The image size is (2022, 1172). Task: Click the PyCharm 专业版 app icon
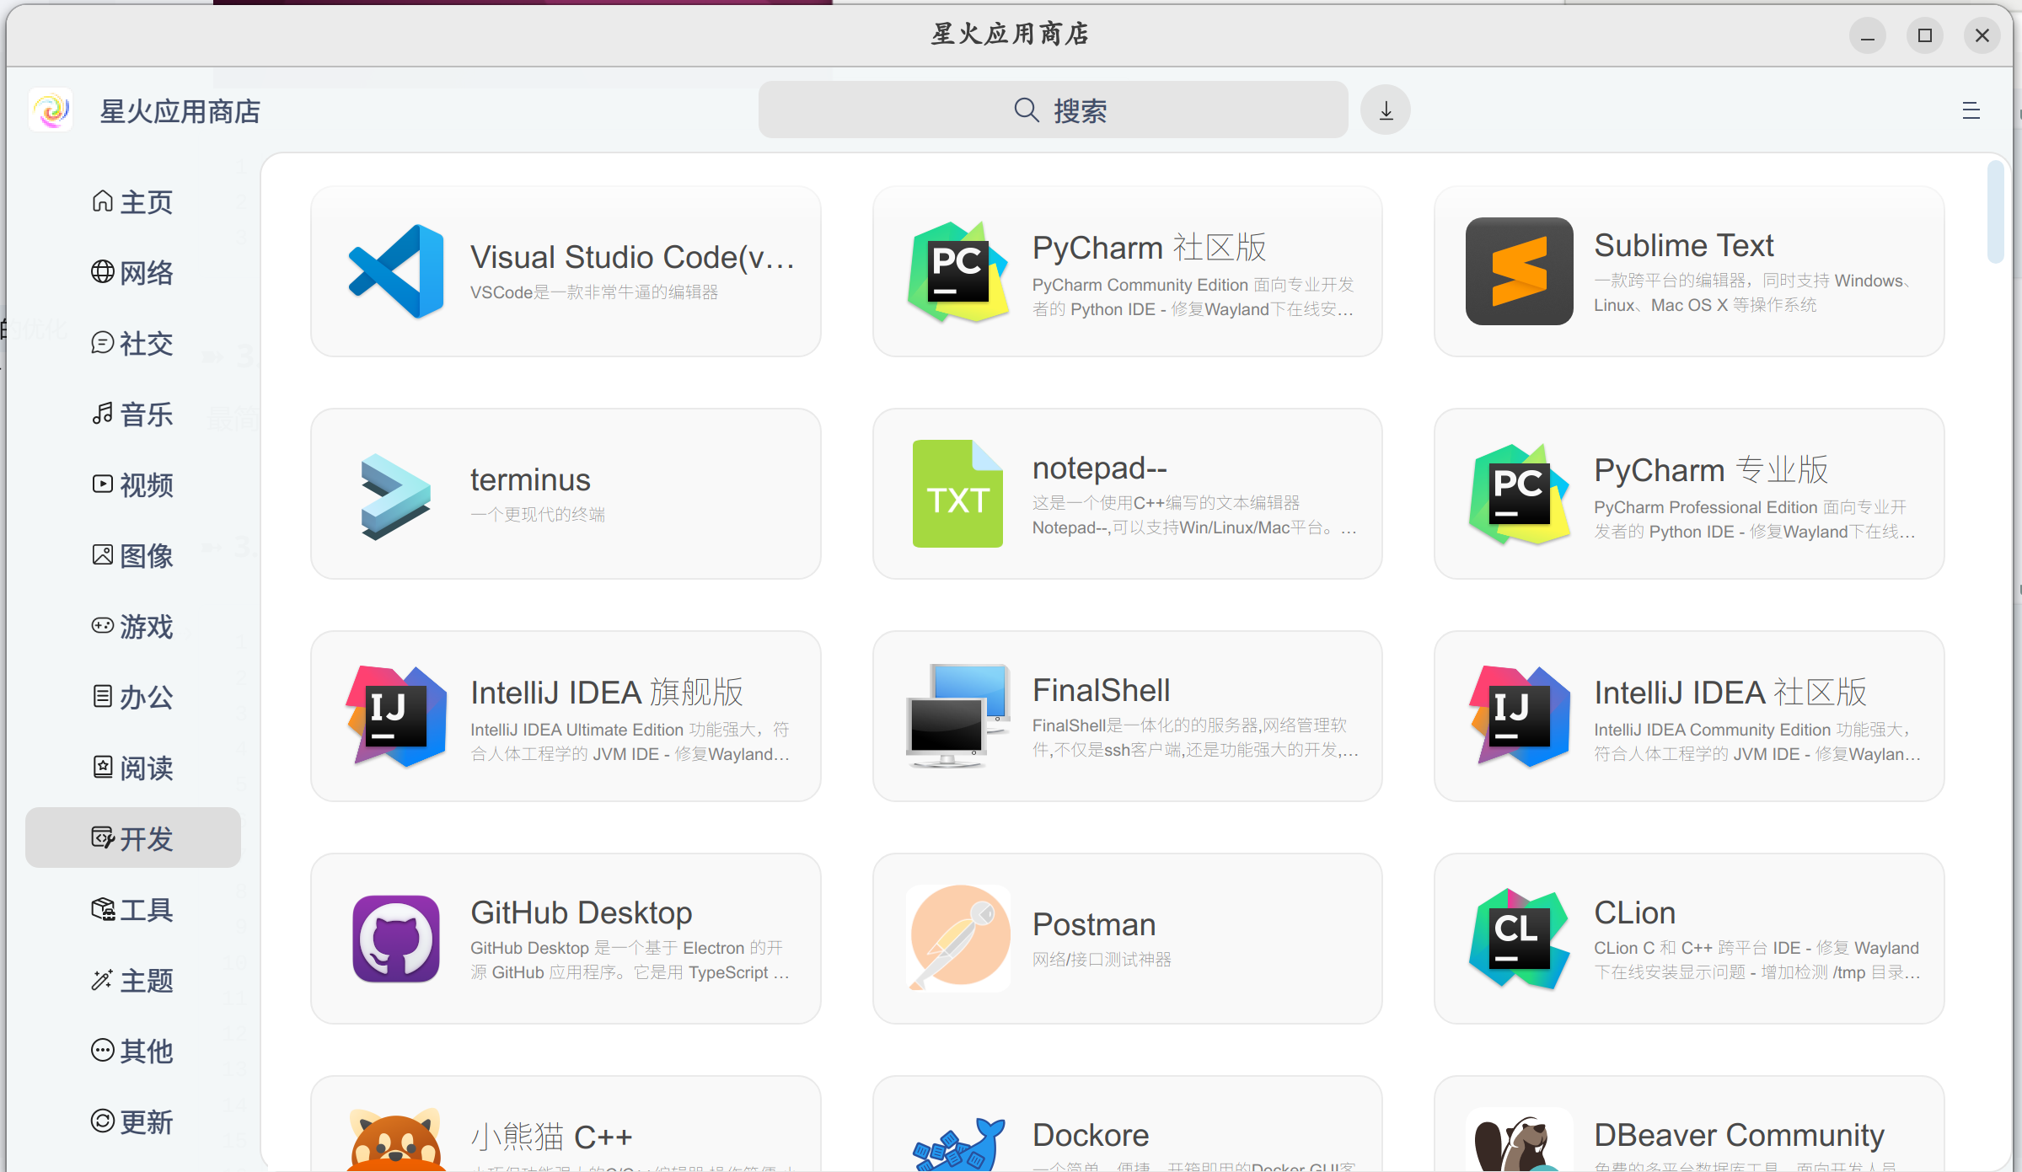tap(1519, 494)
